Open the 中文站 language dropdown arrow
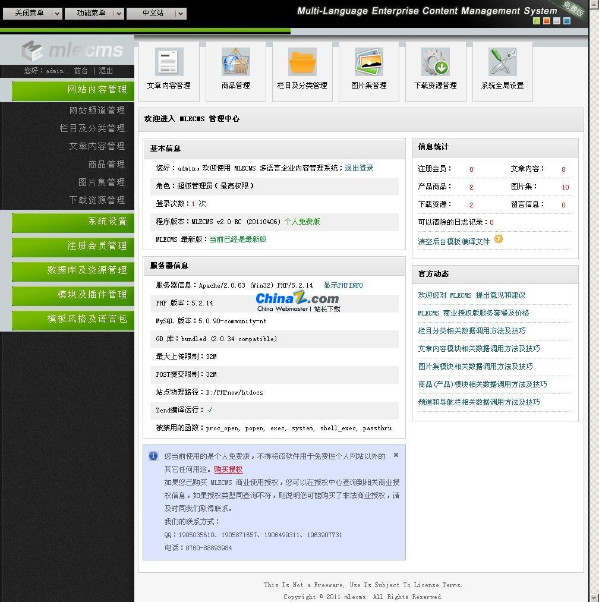Image resolution: width=599 pixels, height=602 pixels. click(x=181, y=14)
